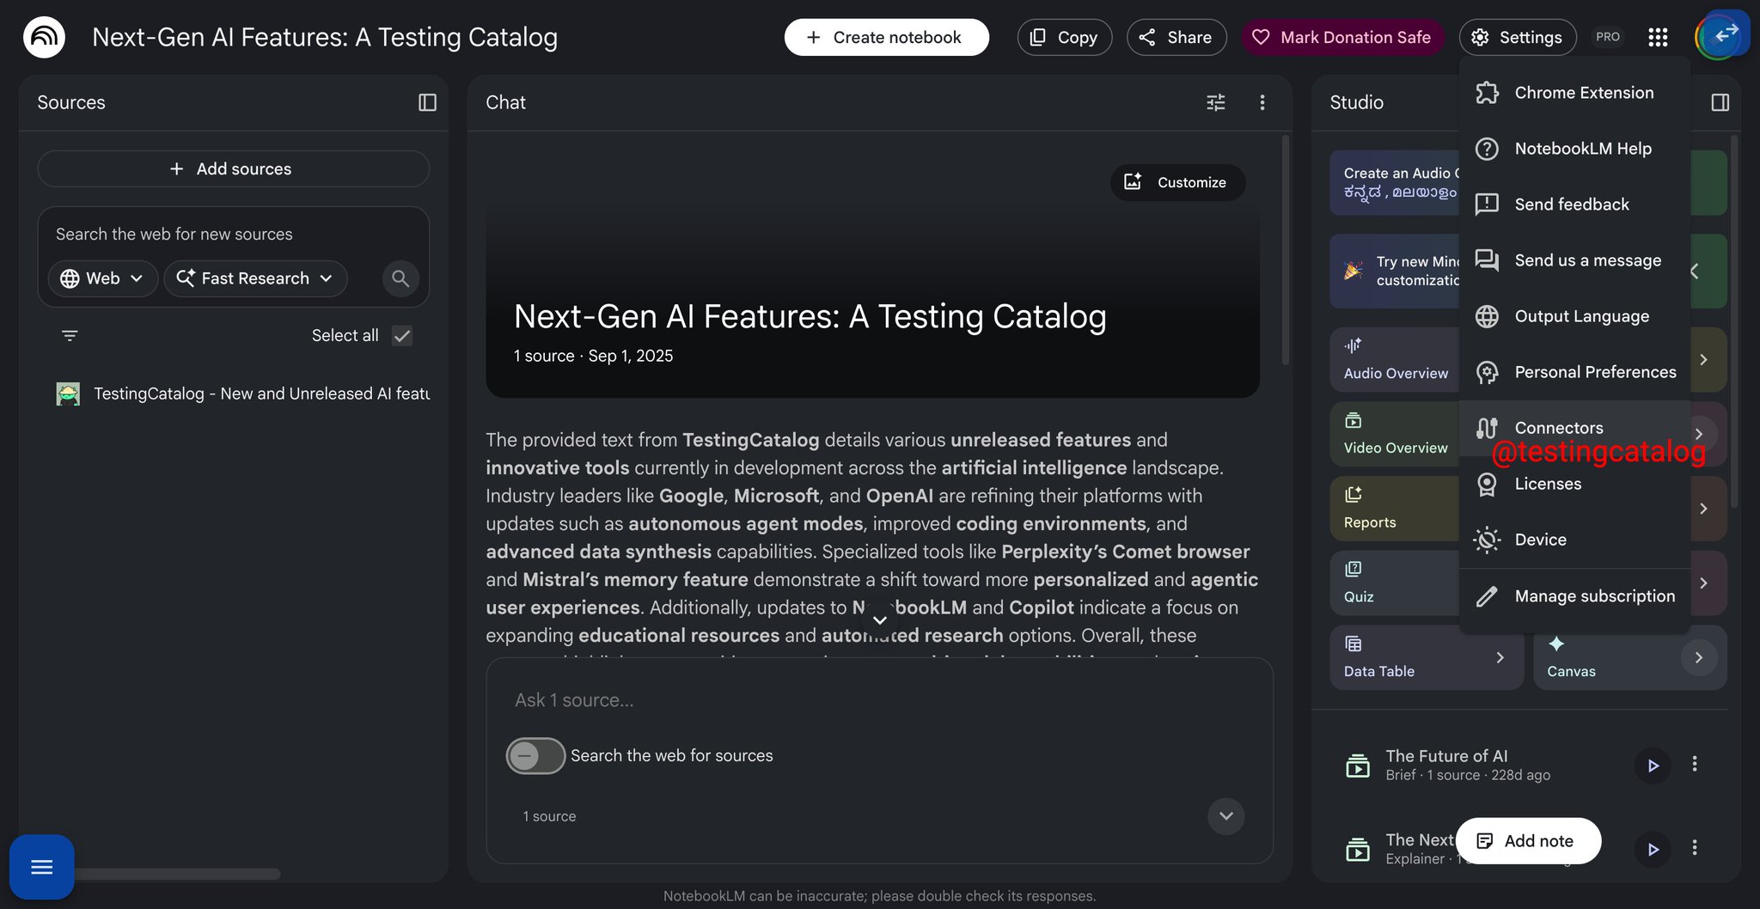Viewport: 1760px width, 909px height.
Task: Open the Web source type dropdown
Action: [x=102, y=278]
